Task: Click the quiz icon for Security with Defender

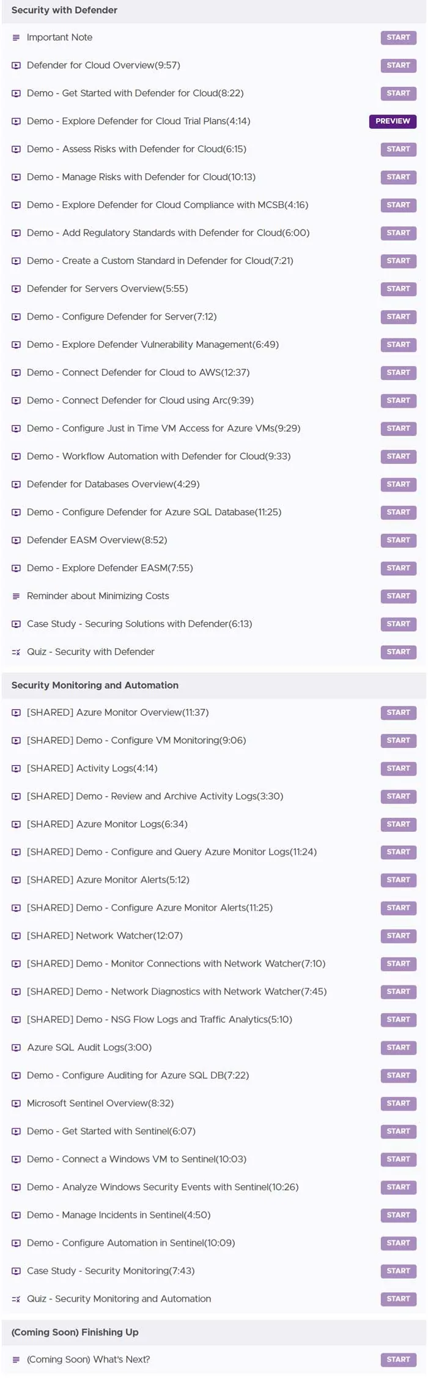Action: (x=16, y=652)
